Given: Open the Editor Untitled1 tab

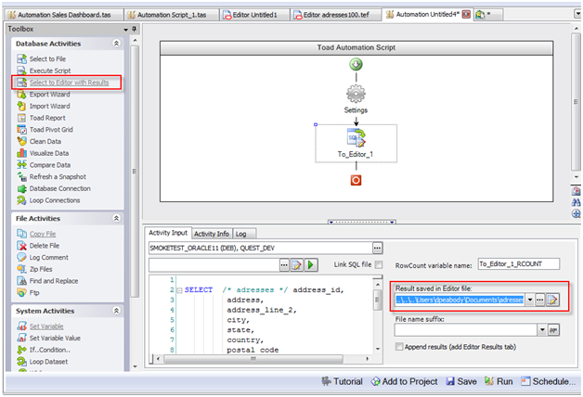Looking at the screenshot, I should pos(255,15).
